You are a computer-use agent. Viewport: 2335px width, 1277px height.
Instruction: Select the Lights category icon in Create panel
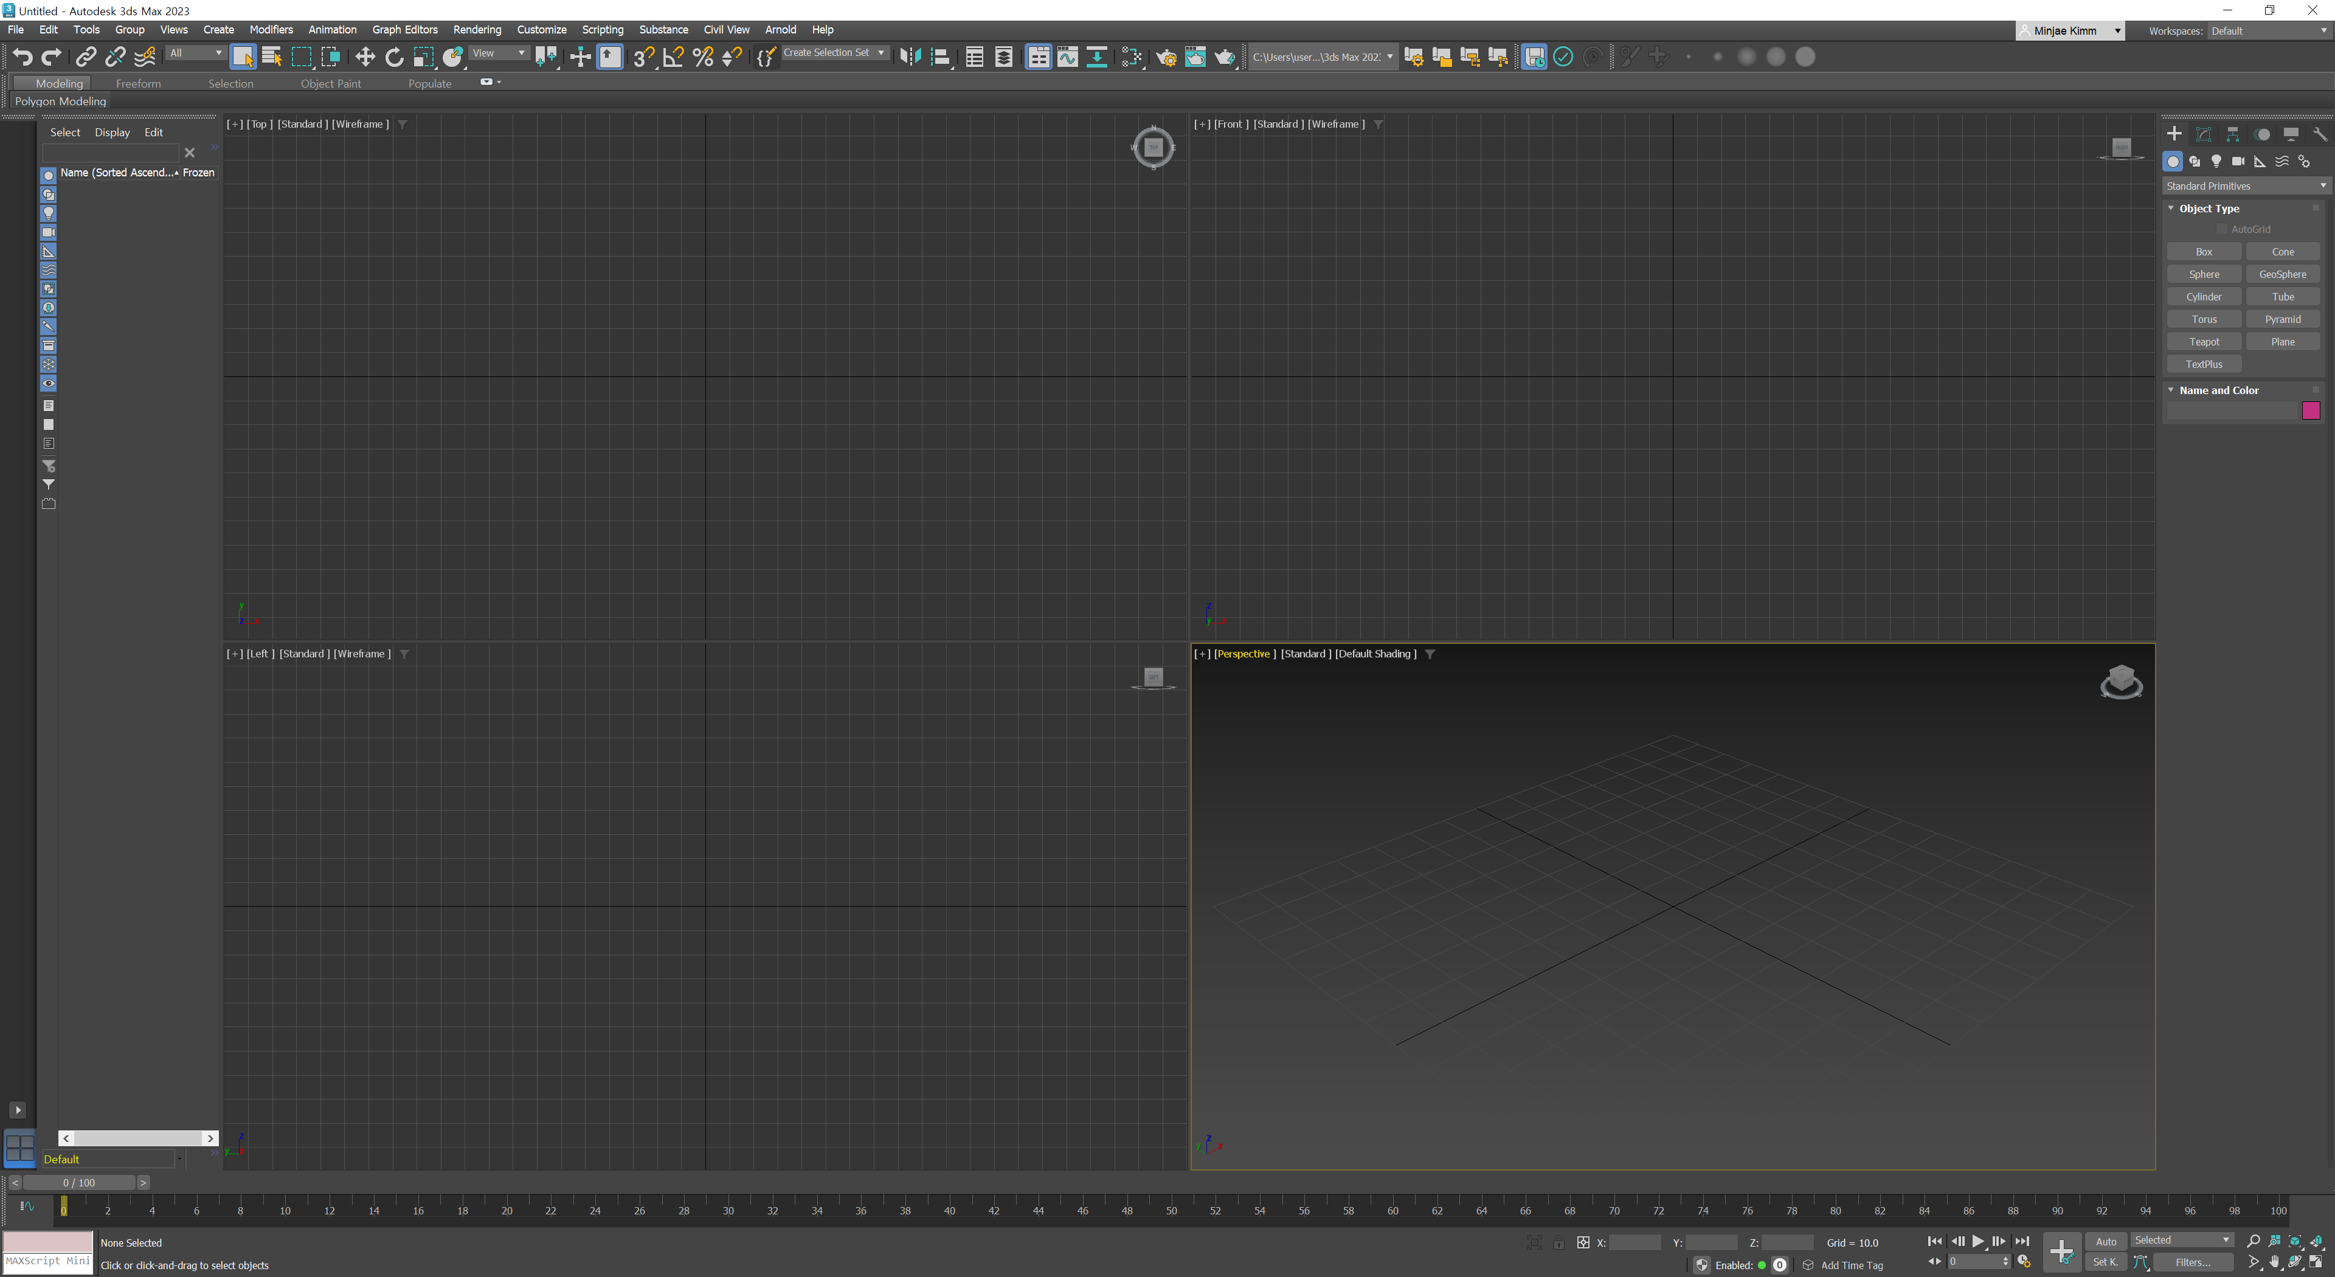(2216, 161)
